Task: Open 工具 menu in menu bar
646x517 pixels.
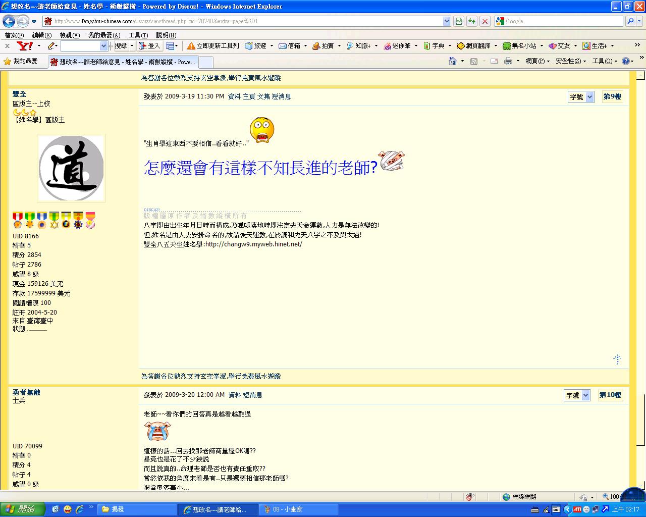Action: 138,35
